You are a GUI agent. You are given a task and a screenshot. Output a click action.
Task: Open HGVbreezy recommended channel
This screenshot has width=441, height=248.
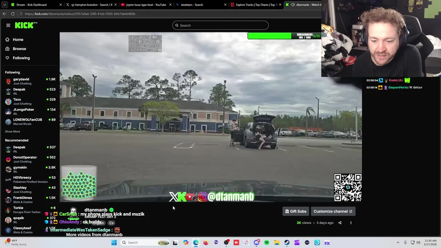30,179
